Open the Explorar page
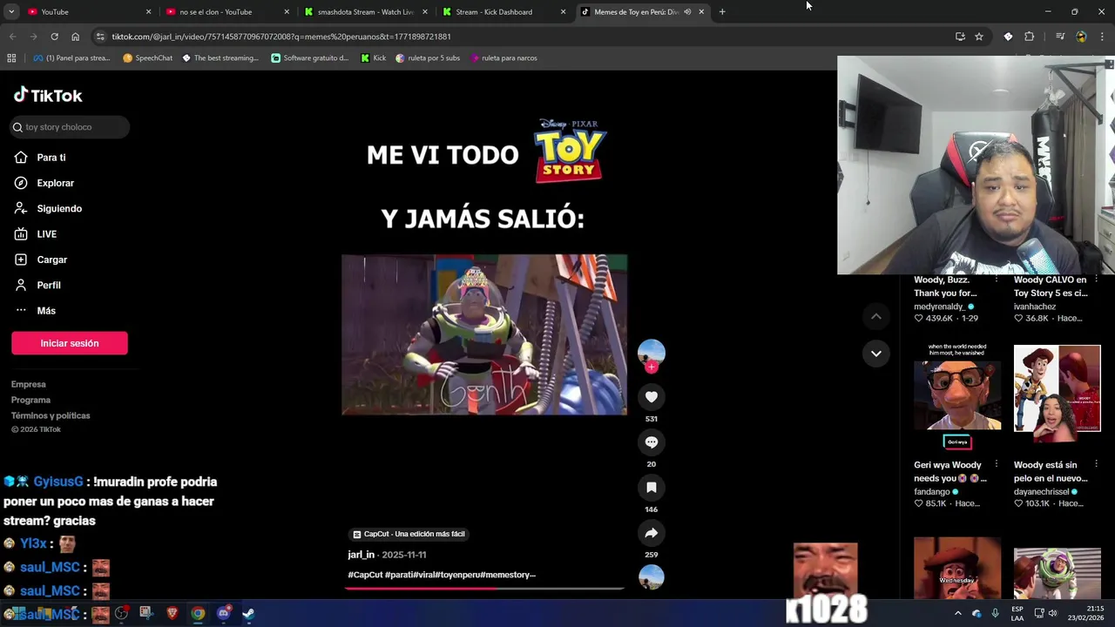The width and height of the screenshot is (1115, 627). (x=44, y=183)
